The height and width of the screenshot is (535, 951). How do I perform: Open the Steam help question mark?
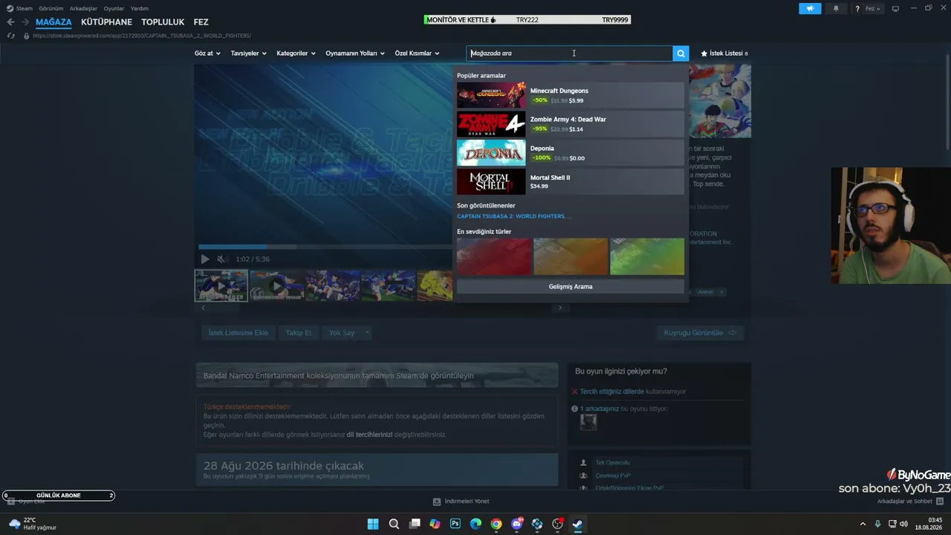(x=857, y=9)
